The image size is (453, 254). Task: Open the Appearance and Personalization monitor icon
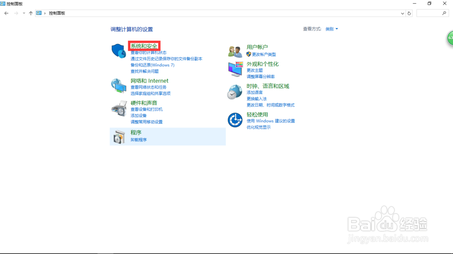tap(235, 69)
